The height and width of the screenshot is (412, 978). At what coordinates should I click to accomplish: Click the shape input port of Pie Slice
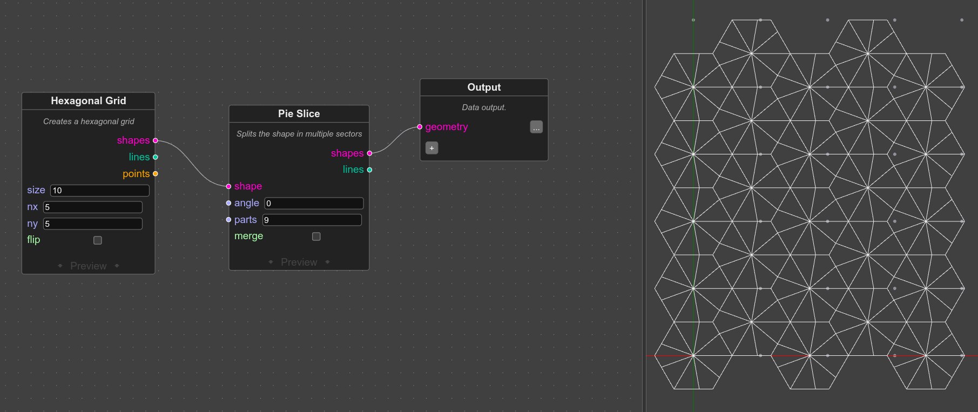pyautogui.click(x=229, y=186)
